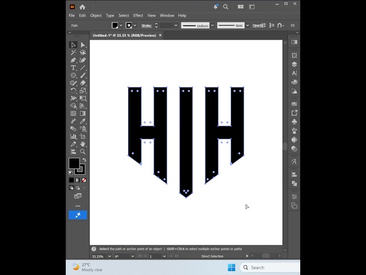
Task: Open the File menu
Action: point(71,15)
